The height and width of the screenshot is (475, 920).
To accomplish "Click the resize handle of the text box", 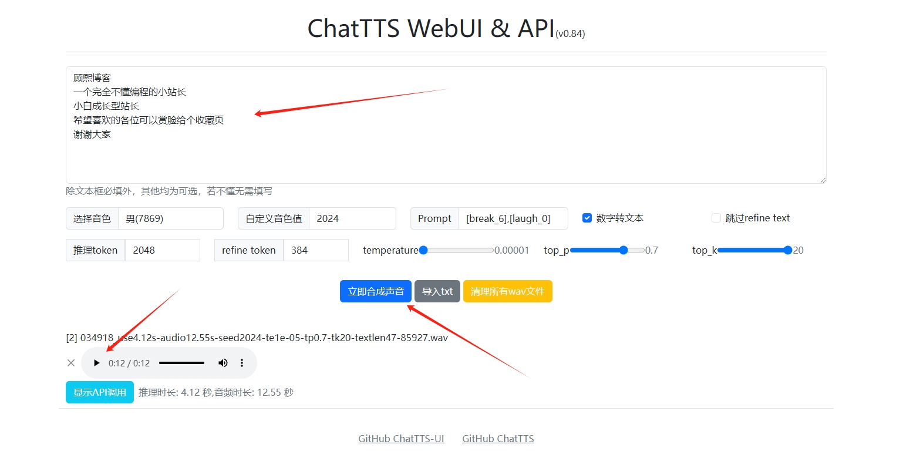I will (823, 180).
